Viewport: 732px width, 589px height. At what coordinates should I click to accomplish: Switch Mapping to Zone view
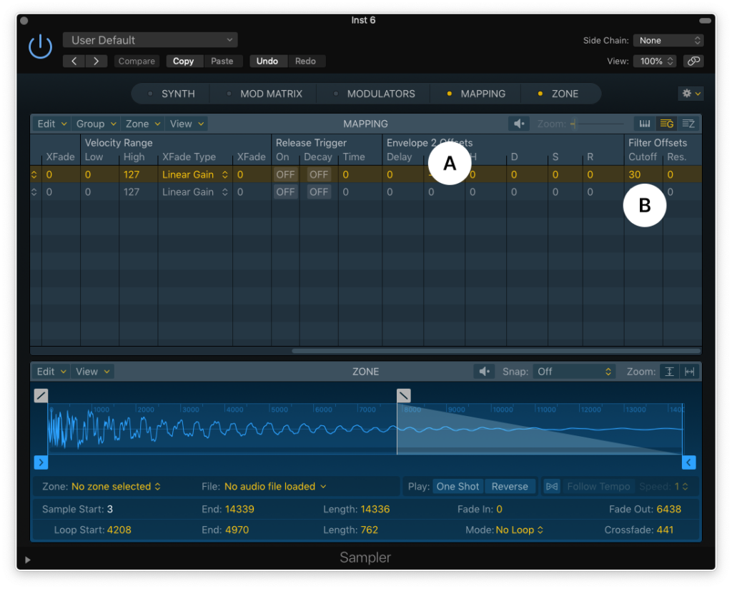pos(688,124)
